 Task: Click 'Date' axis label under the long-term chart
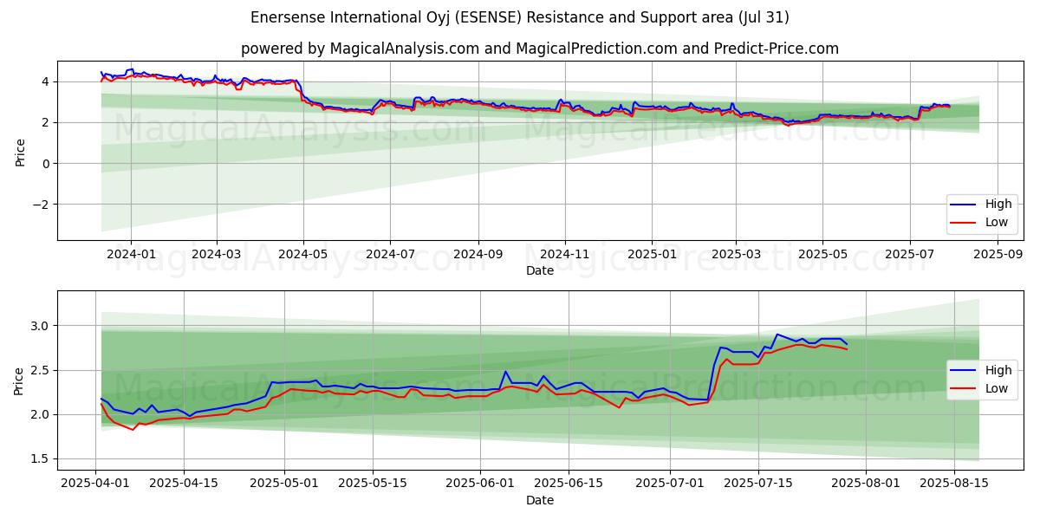click(540, 270)
